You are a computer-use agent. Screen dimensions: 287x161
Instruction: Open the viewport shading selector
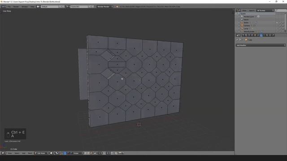(x=52, y=153)
